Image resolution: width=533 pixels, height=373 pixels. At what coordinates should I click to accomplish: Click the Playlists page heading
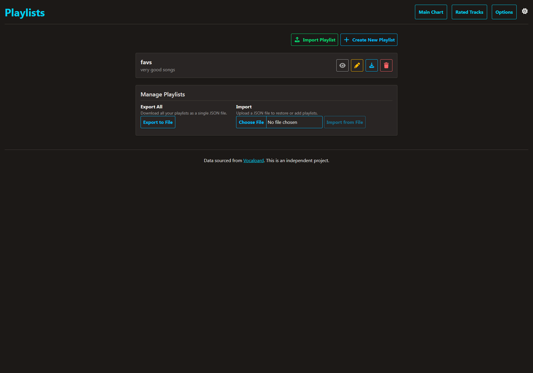pos(25,13)
